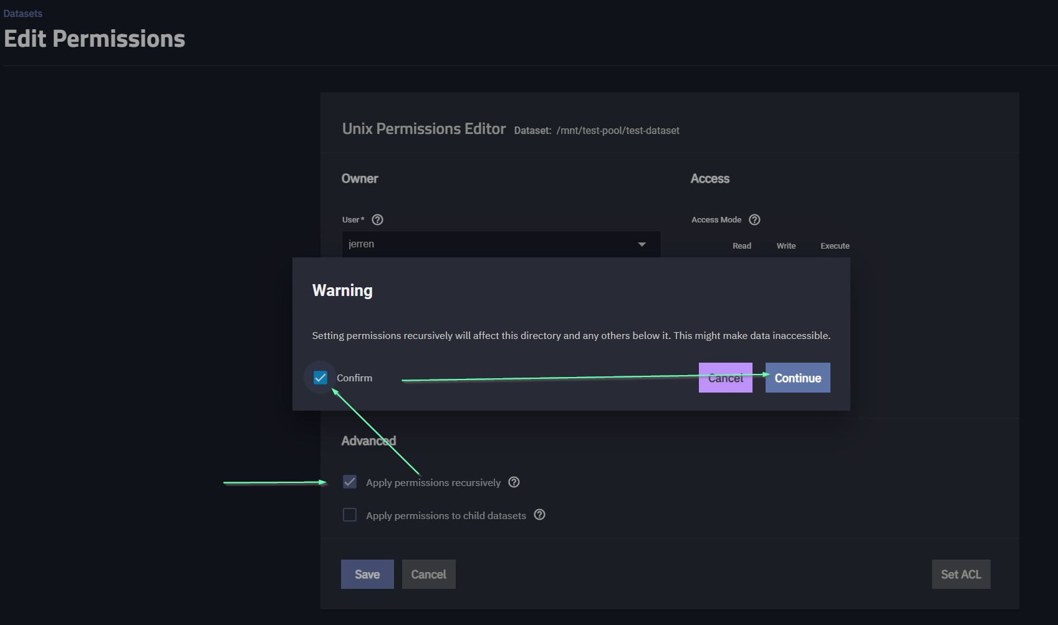Screen dimensions: 1058x625
Task: Click the Edit Permissions page title
Action: [x=95, y=39]
